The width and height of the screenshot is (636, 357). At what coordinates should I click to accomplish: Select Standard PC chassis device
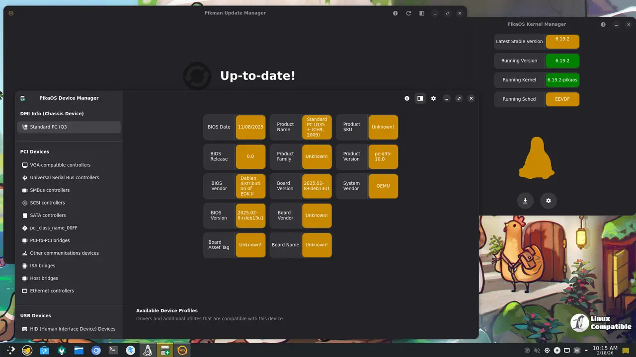pos(69,127)
